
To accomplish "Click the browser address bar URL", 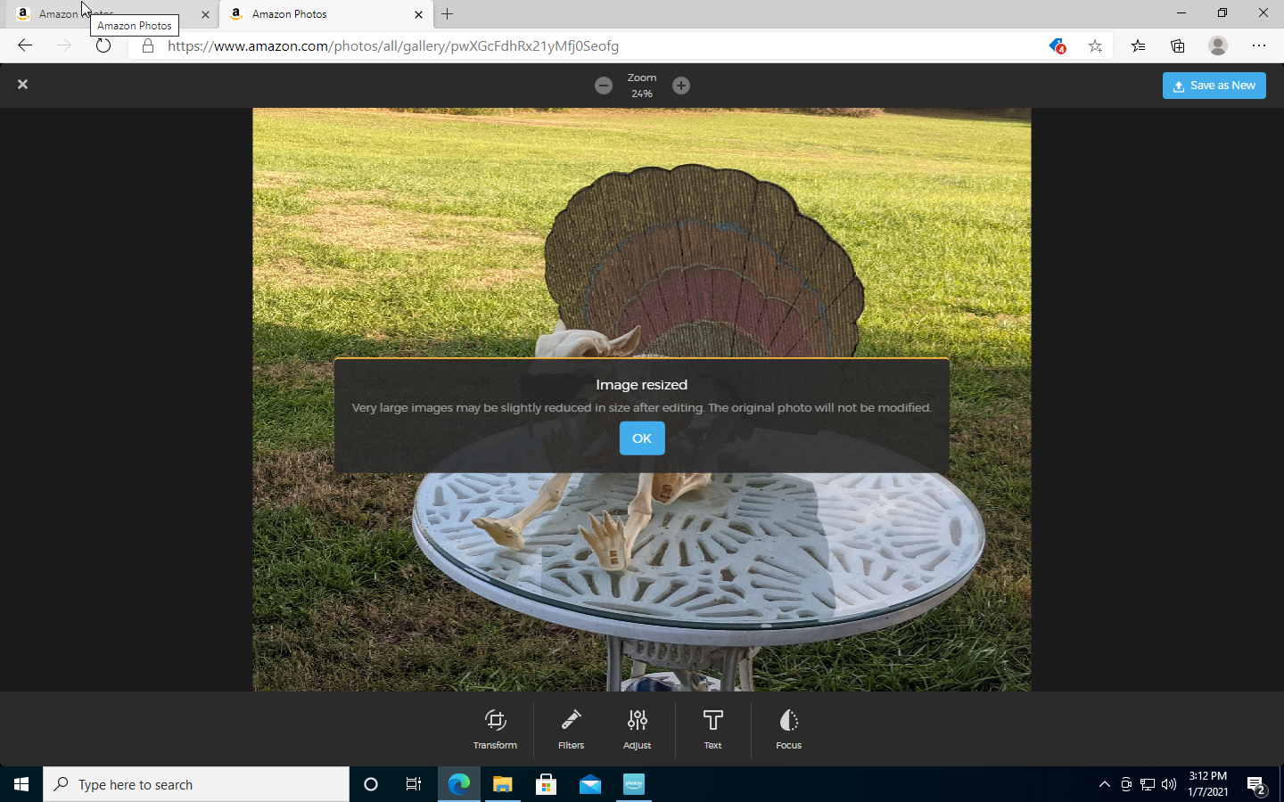I will coord(392,46).
